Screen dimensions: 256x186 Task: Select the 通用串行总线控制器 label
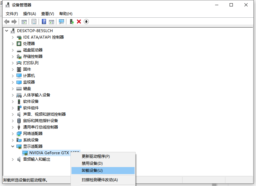[x=41, y=127]
